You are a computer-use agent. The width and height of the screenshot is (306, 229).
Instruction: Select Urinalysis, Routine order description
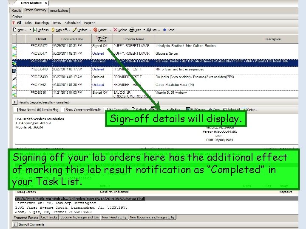pos(185,46)
